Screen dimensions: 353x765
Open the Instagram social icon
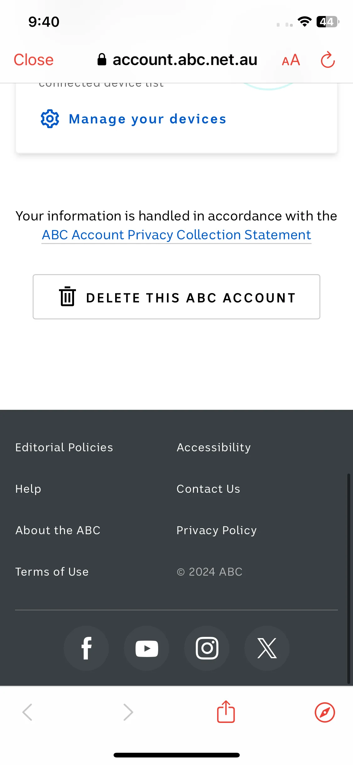click(x=207, y=648)
